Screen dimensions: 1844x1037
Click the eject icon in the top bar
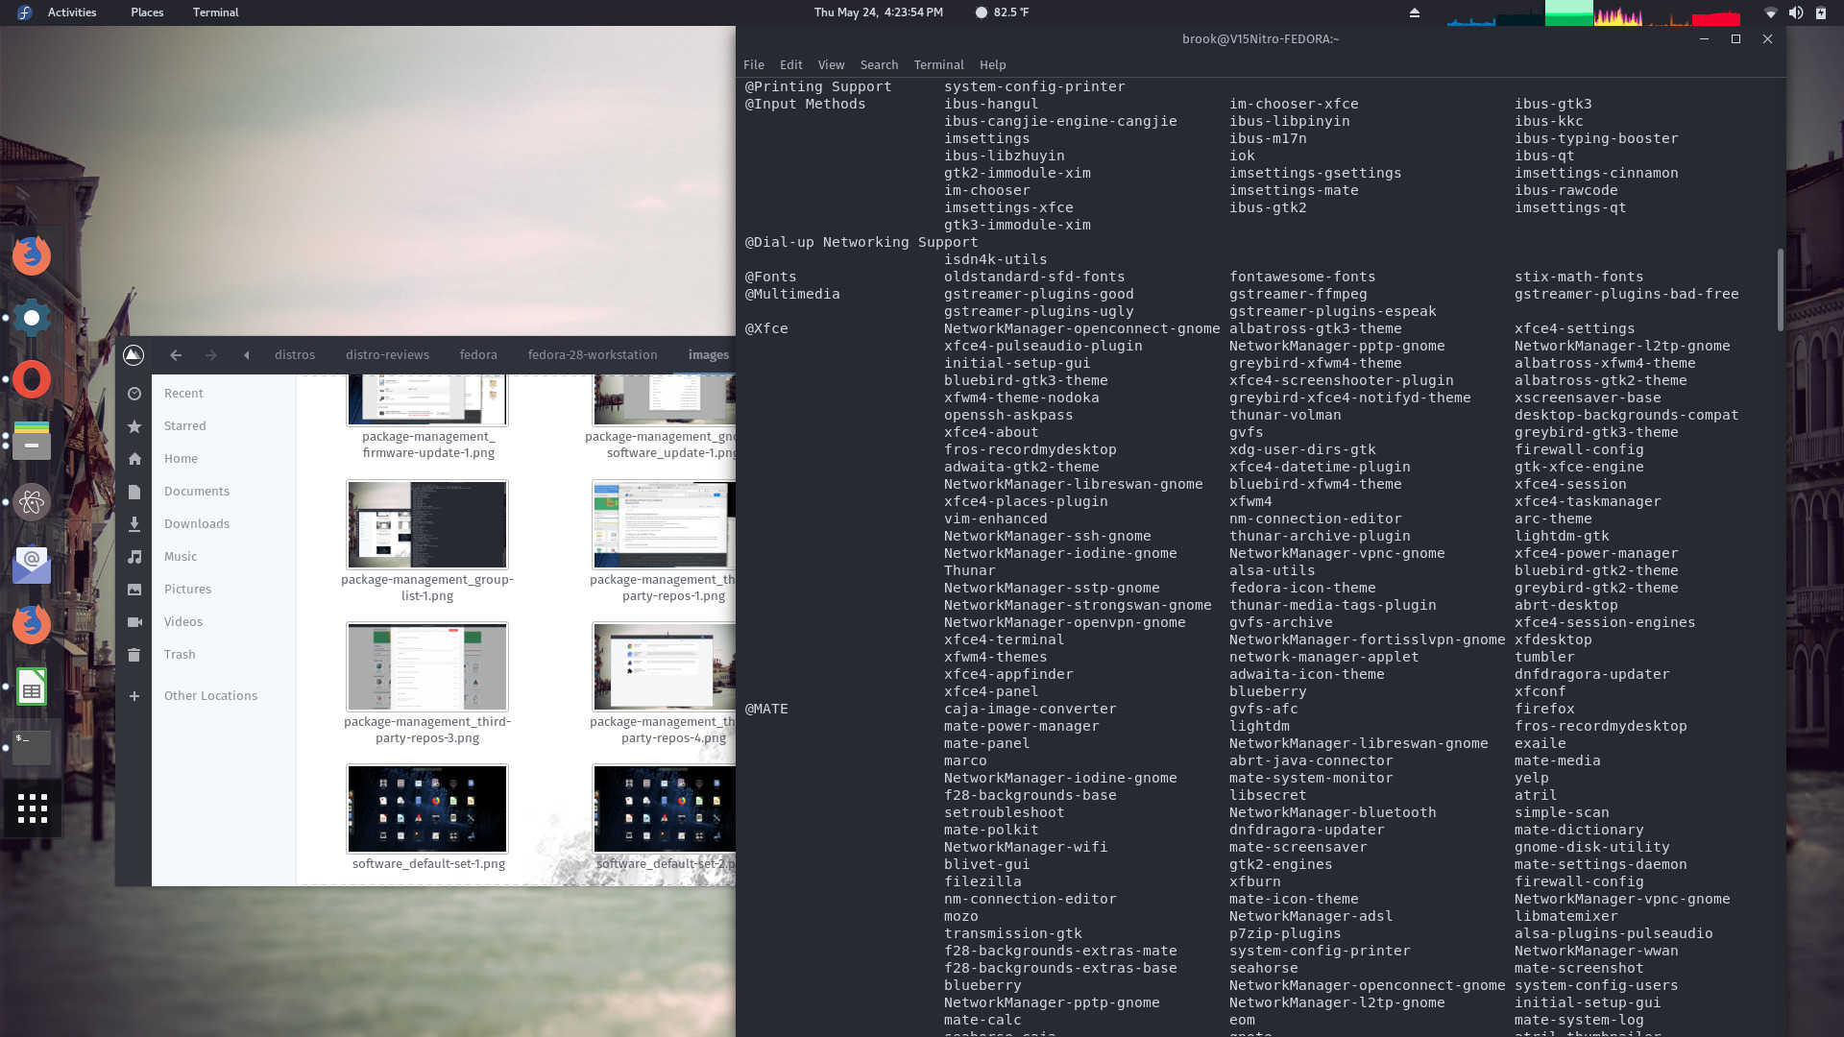pos(1415,12)
